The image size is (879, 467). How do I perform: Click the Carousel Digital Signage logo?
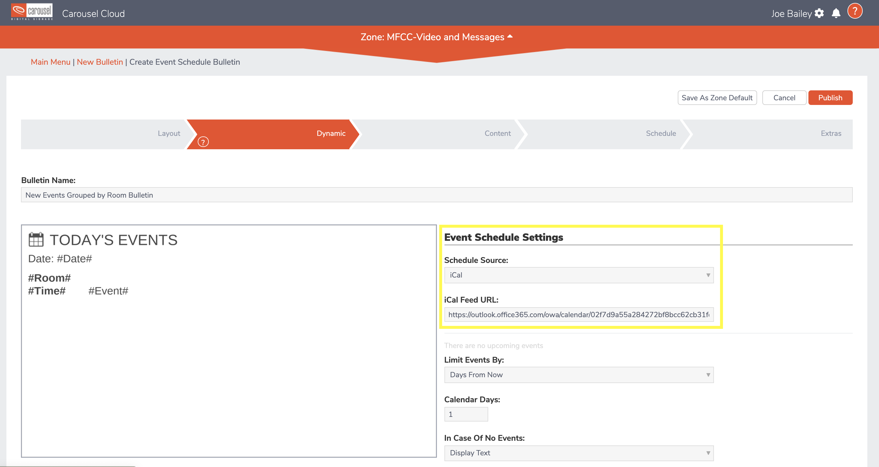tap(32, 11)
